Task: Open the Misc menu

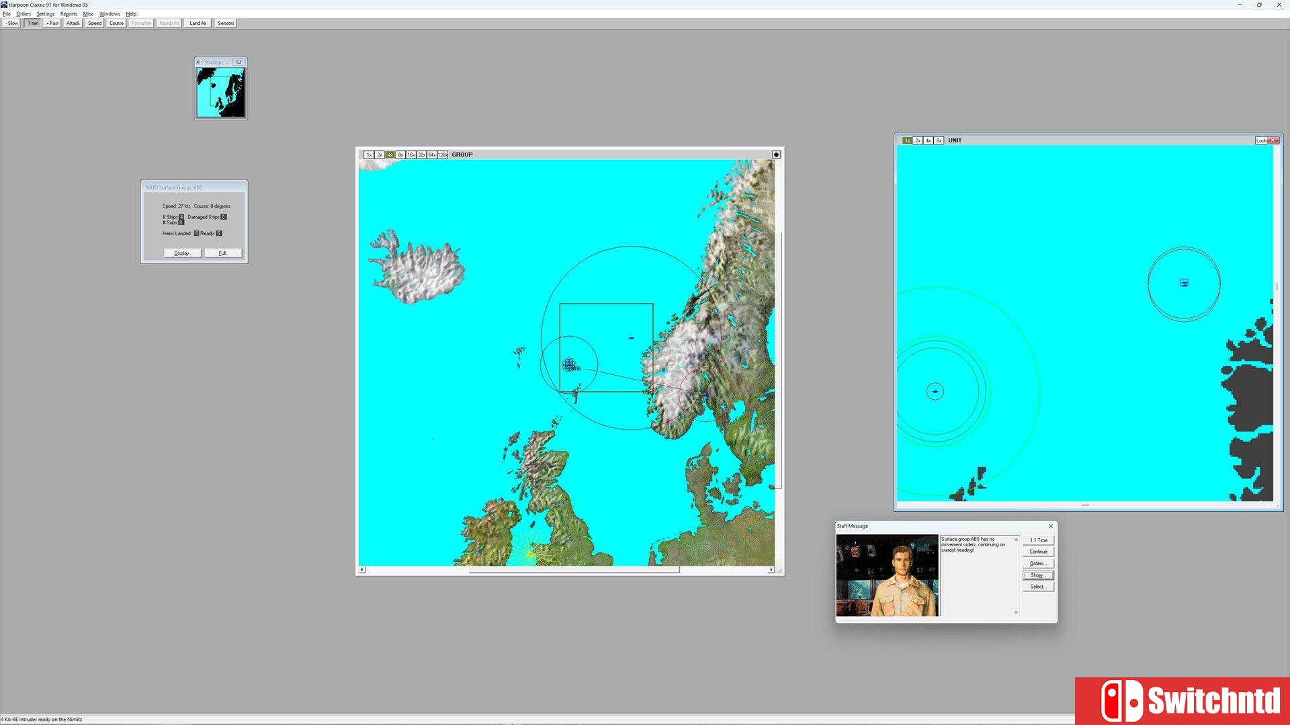Action: click(x=88, y=13)
